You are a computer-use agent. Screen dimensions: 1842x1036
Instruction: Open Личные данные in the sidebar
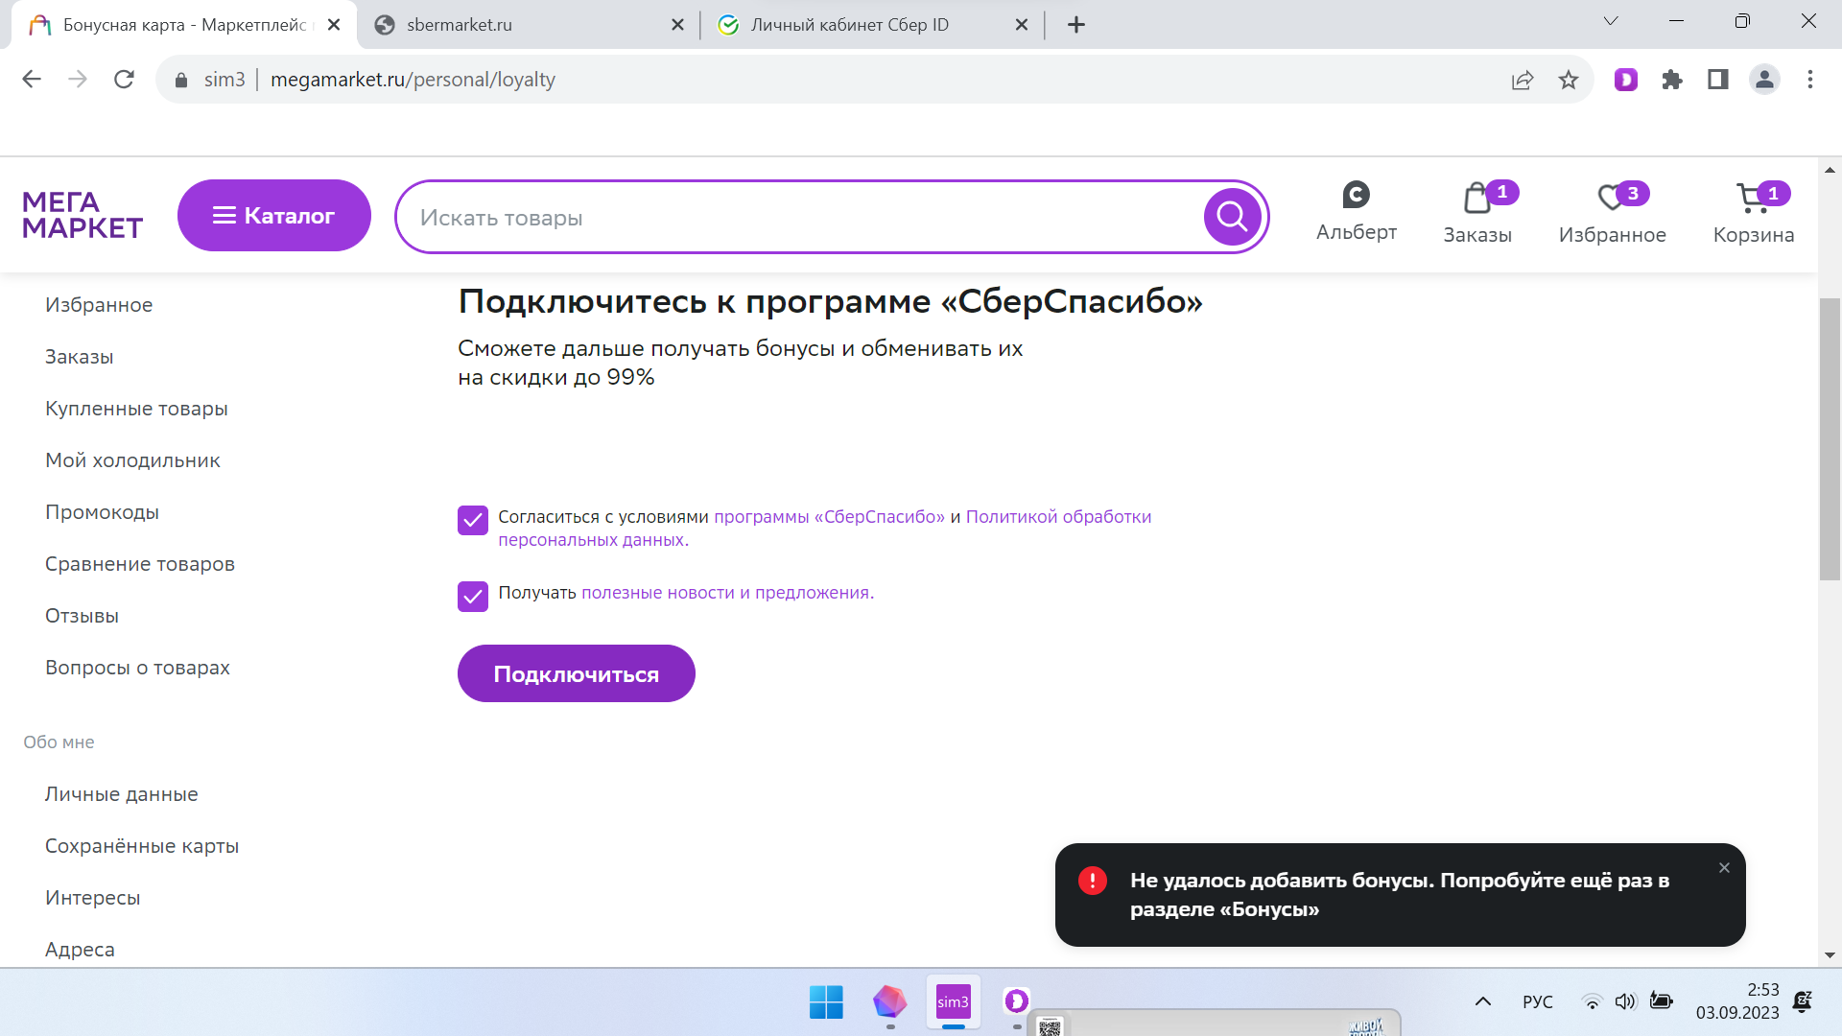(121, 794)
